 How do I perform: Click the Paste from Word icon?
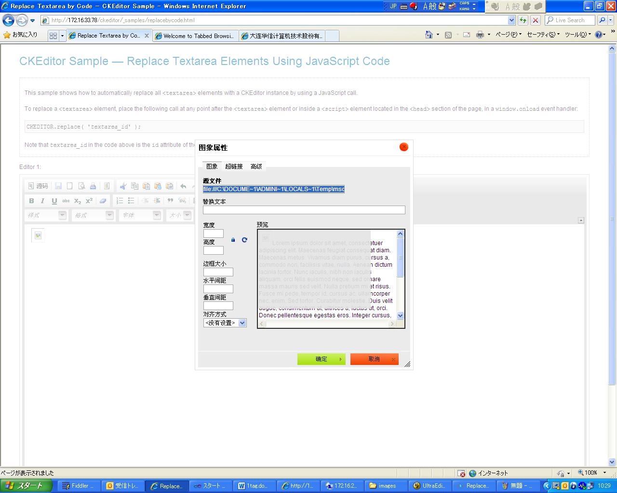169,186
